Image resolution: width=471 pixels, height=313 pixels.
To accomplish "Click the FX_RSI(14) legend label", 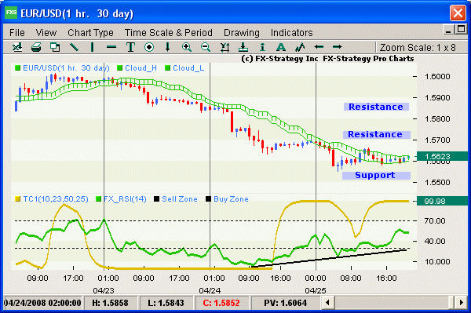I will pyautogui.click(x=125, y=199).
